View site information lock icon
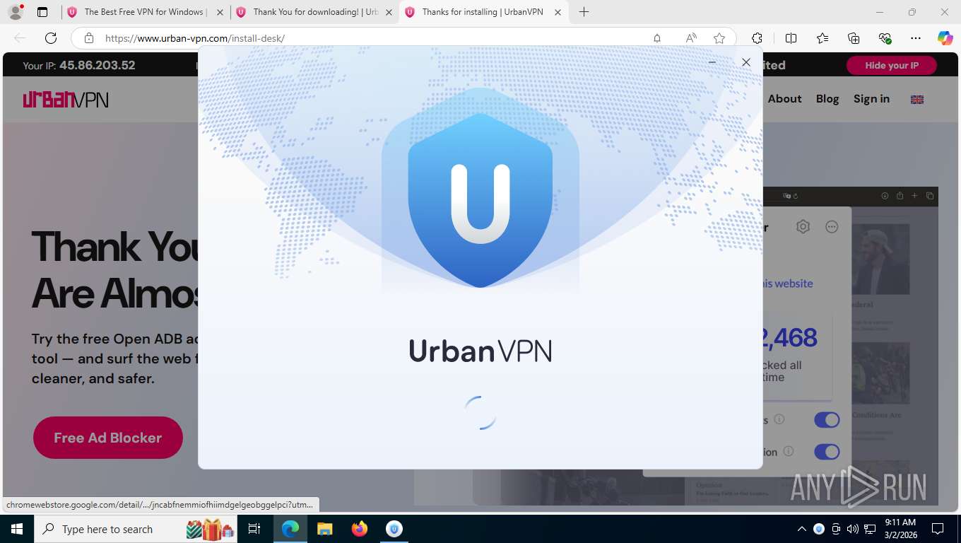The width and height of the screenshot is (961, 543). [x=89, y=38]
